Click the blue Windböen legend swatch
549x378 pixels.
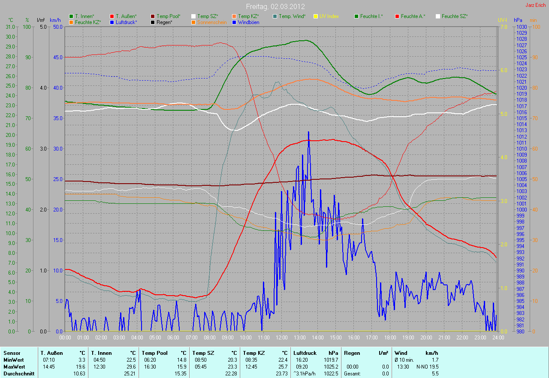234,22
